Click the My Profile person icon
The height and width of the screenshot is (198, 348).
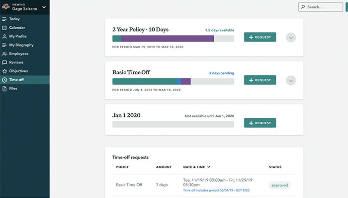4,36
